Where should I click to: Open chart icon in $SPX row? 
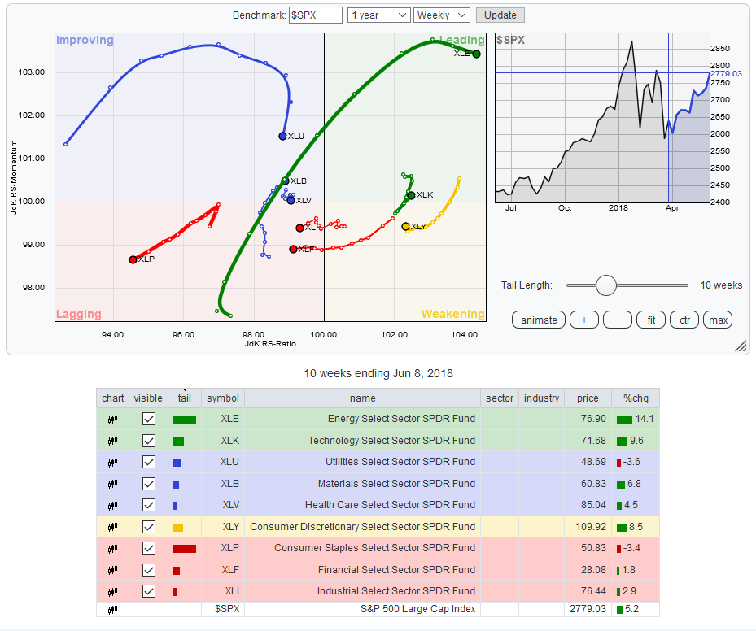click(112, 610)
